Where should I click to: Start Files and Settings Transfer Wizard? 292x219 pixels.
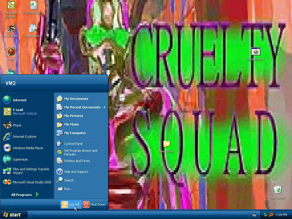(x=27, y=171)
